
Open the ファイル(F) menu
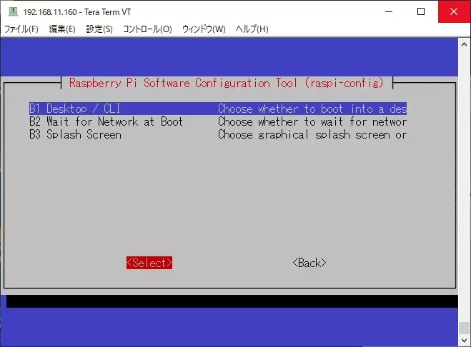[x=21, y=29]
